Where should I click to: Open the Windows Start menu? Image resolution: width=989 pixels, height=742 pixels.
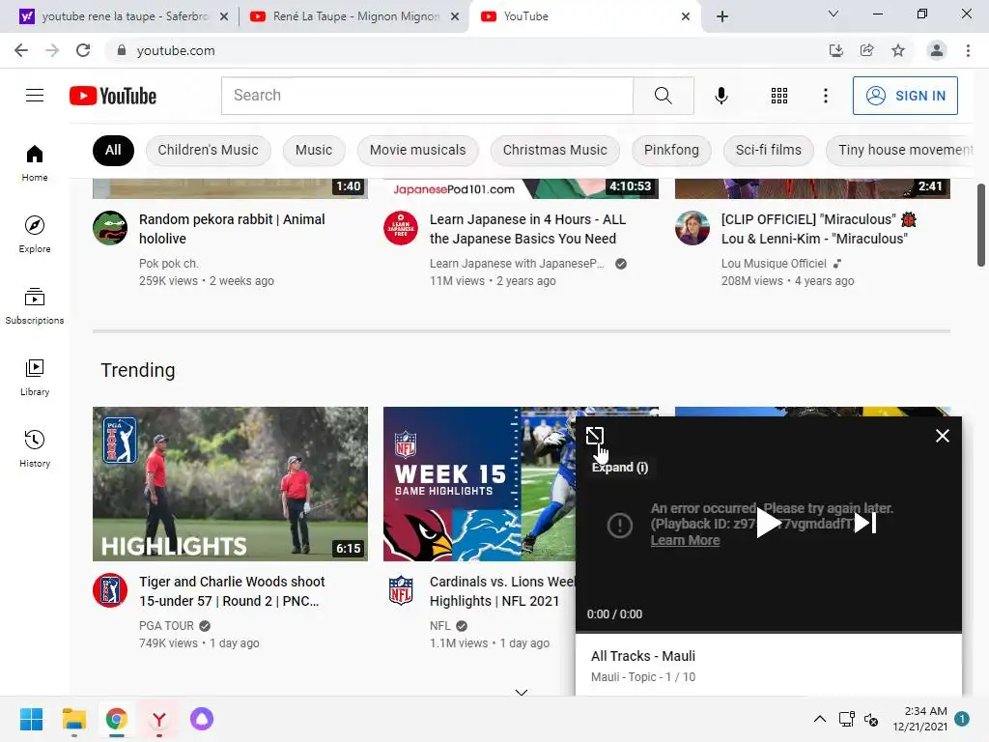click(32, 719)
